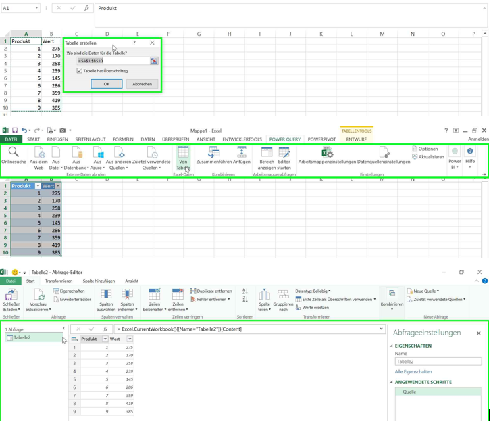Click OK in Tabelle erstellen dialog
491x424 pixels.
(x=107, y=84)
